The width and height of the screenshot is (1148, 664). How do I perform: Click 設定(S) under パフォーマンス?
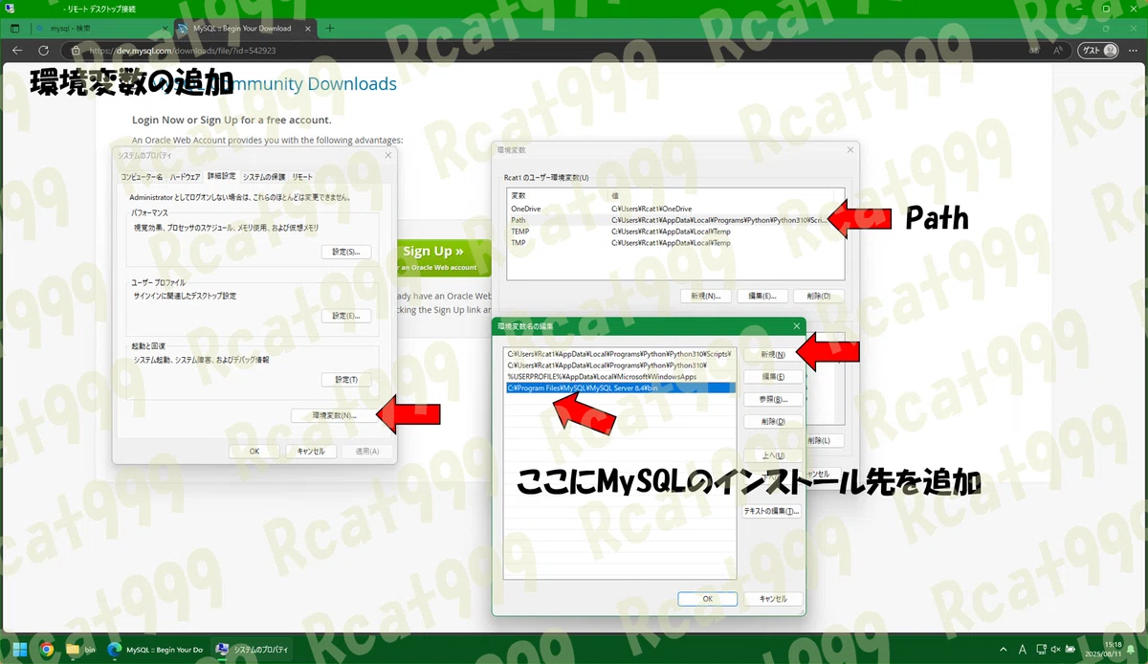[x=346, y=252]
